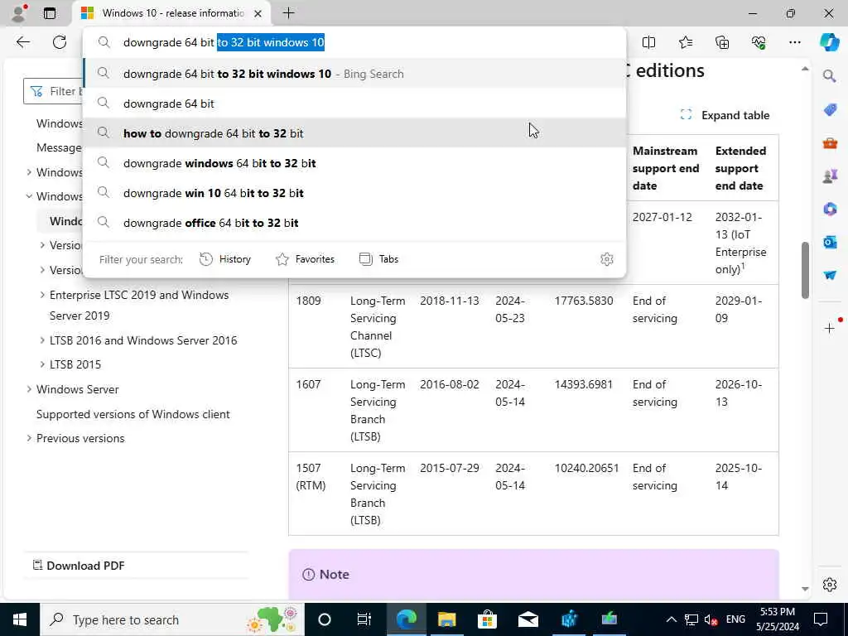Click in the address bar text field

point(354,42)
